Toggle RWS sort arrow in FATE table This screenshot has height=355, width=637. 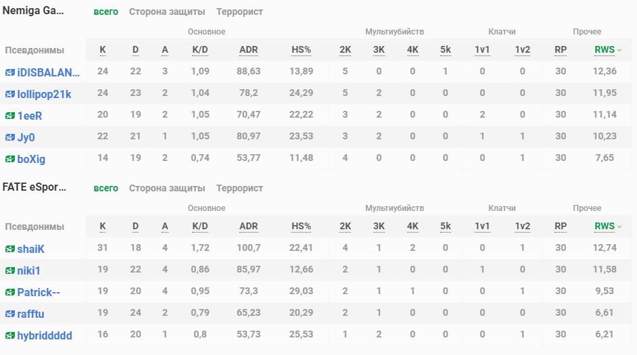tap(619, 227)
